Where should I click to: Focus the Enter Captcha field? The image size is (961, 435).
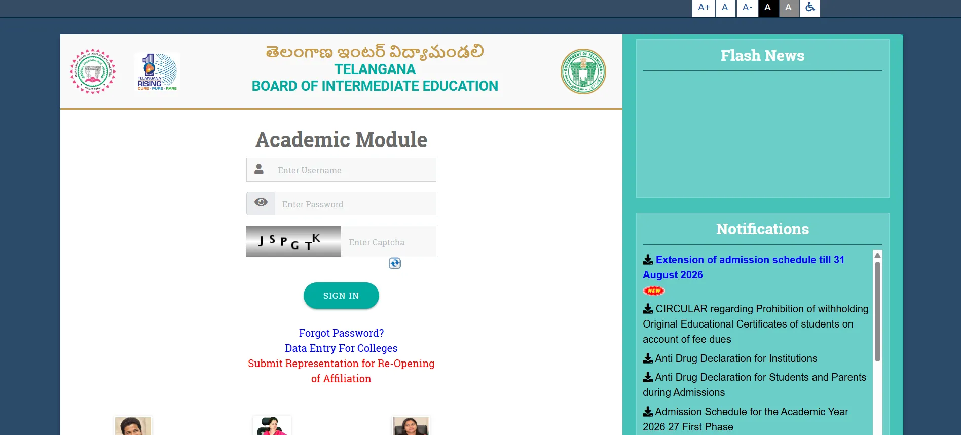point(389,242)
